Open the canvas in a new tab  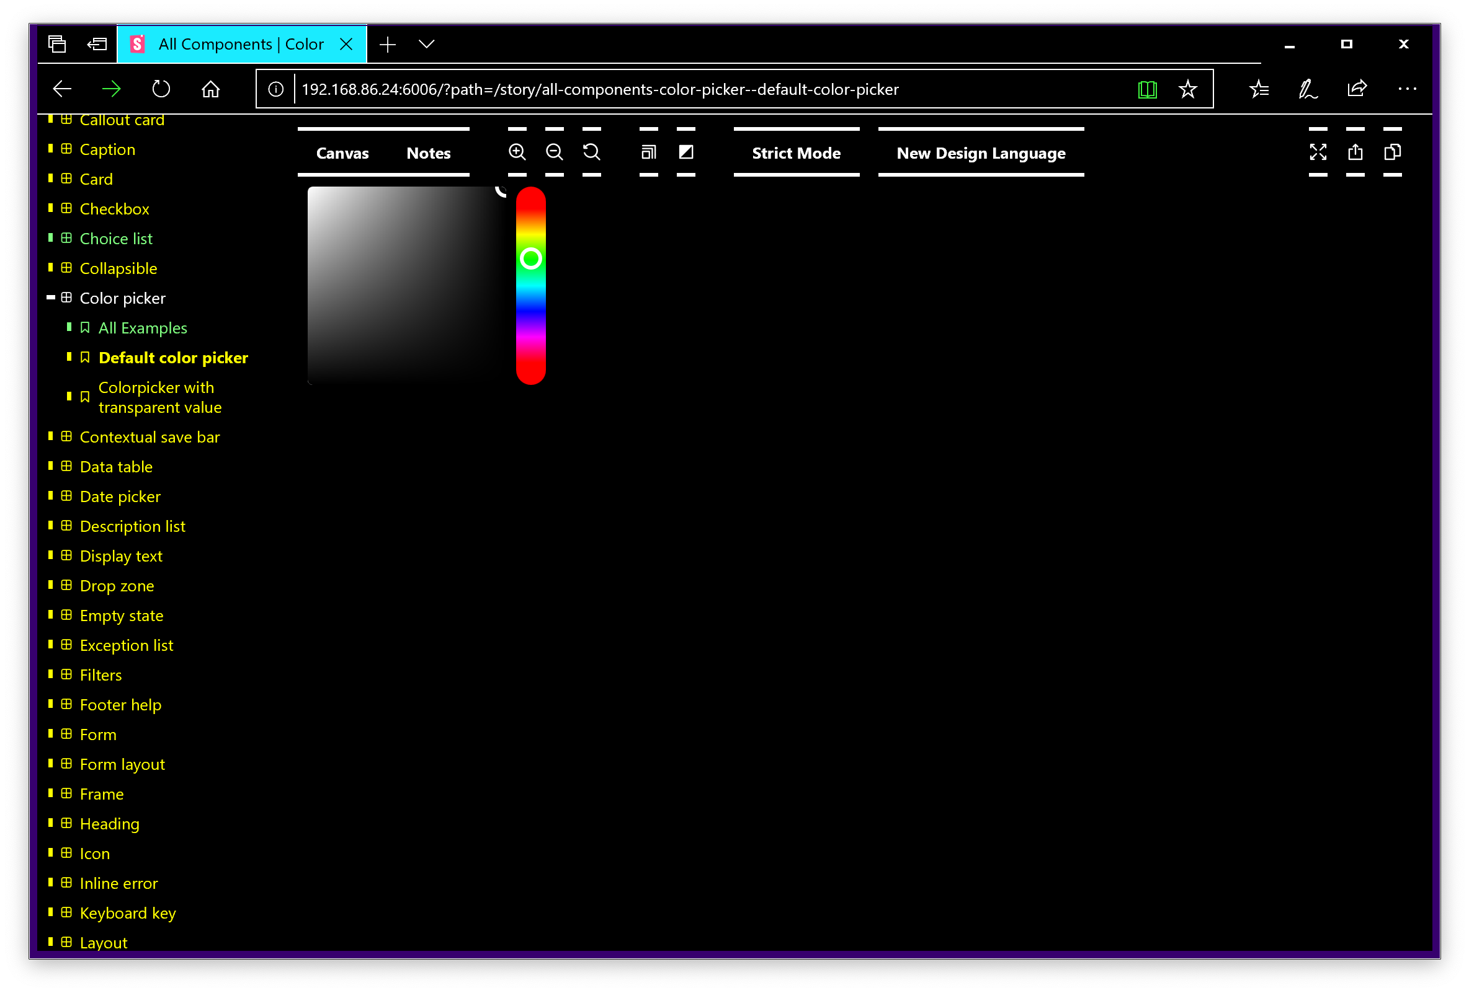pos(1355,152)
